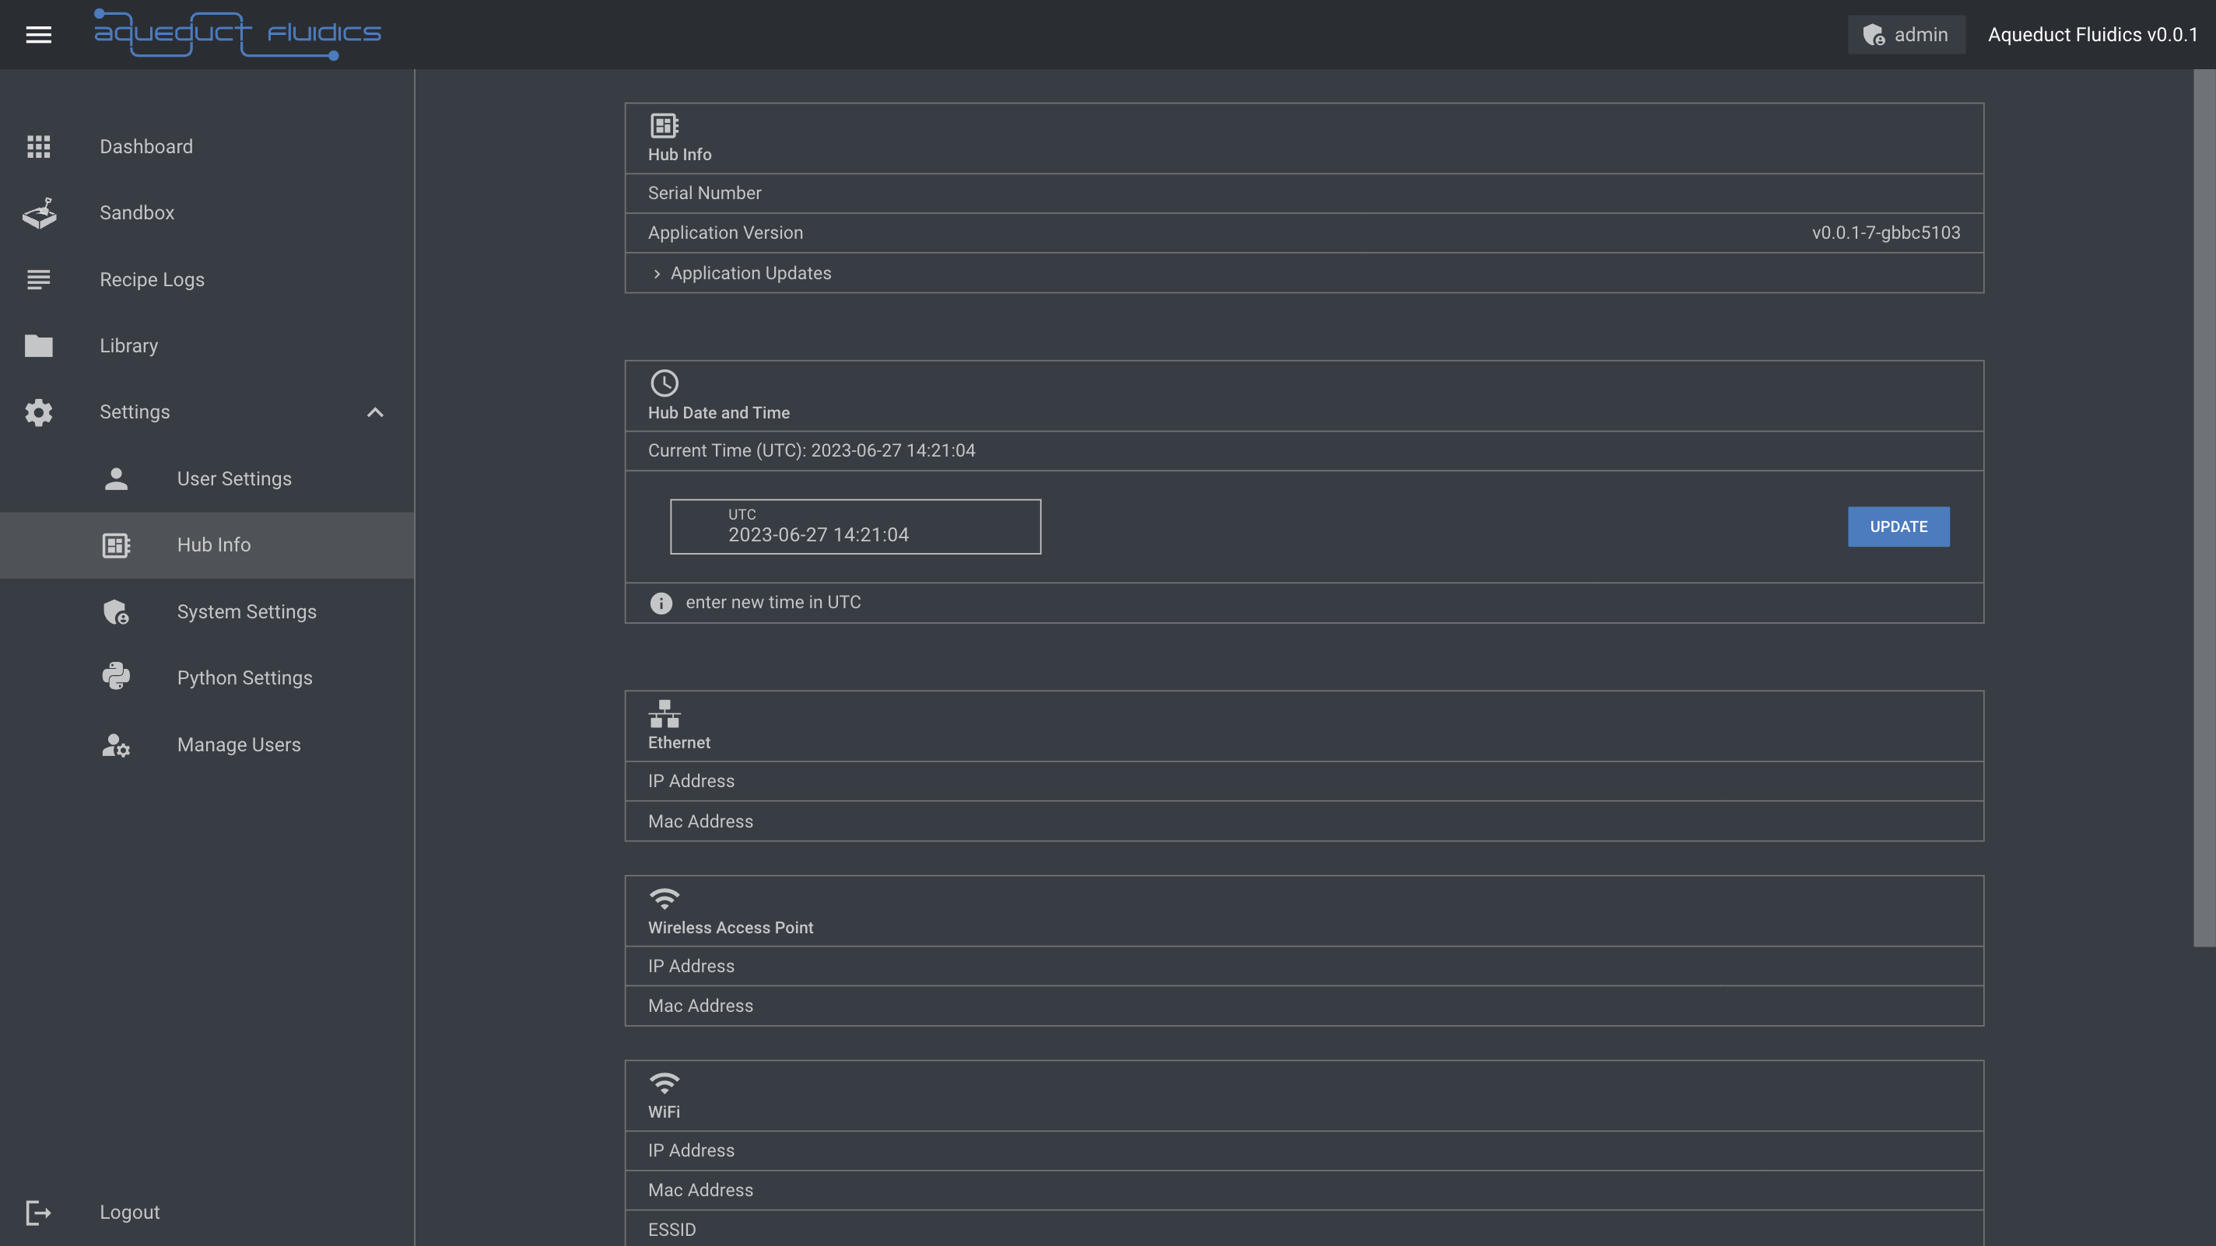The image size is (2216, 1246).
Task: Click the Wireless Access Point wifi icon
Action: point(664,898)
